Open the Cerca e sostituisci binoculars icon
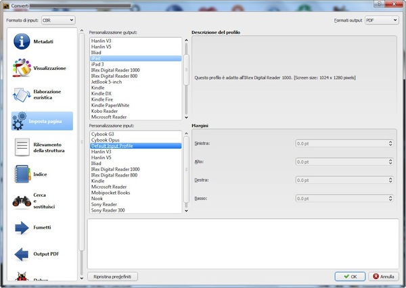This screenshot has width=406, height=288. pos(22,201)
